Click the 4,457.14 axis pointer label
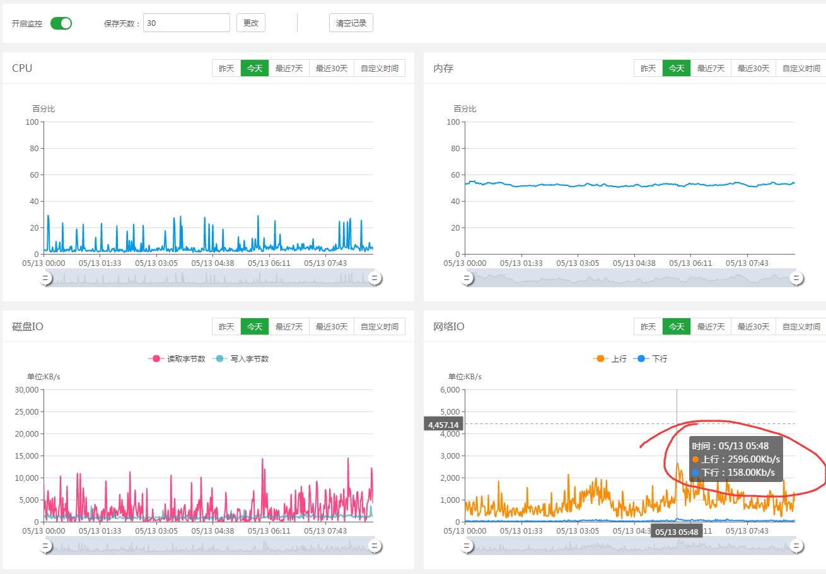This screenshot has width=826, height=574. point(443,425)
